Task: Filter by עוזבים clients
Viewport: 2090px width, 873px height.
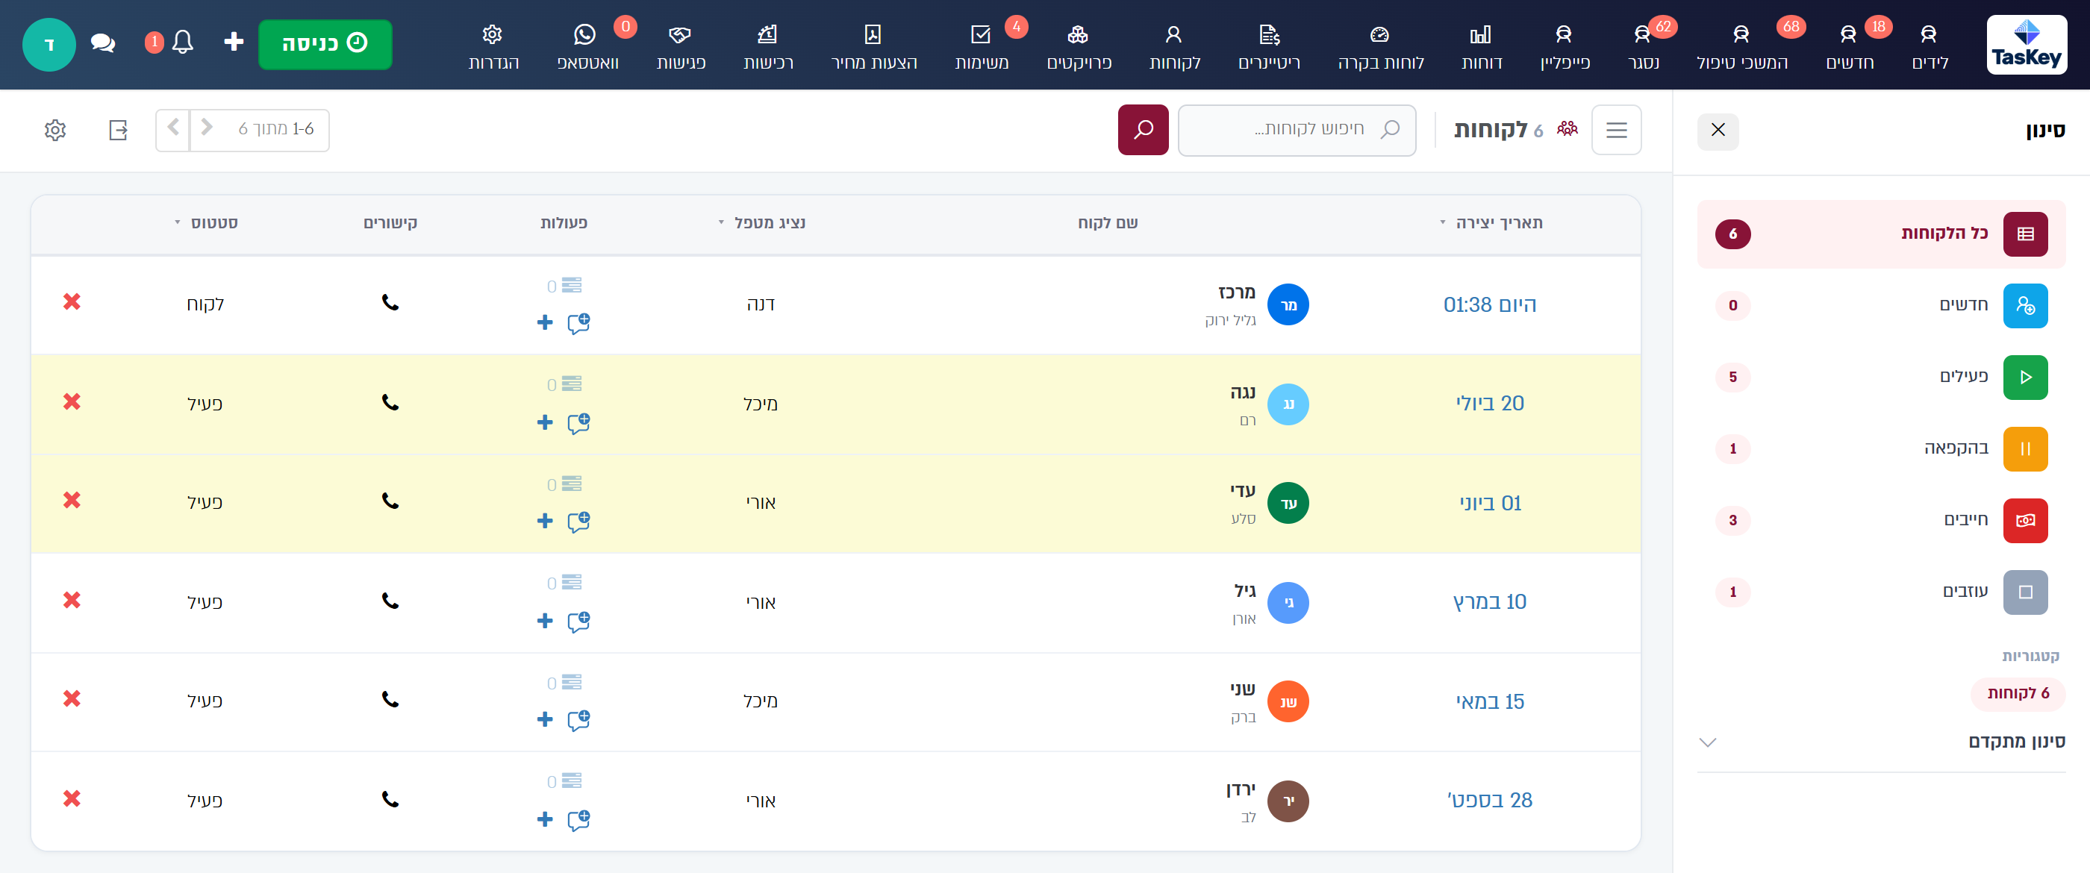Action: coord(1881,592)
